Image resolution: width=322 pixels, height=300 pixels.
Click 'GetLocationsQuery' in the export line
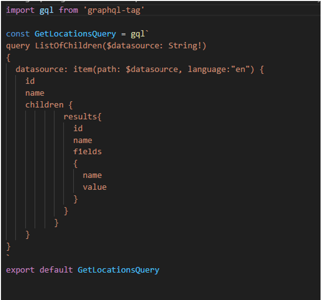118,270
